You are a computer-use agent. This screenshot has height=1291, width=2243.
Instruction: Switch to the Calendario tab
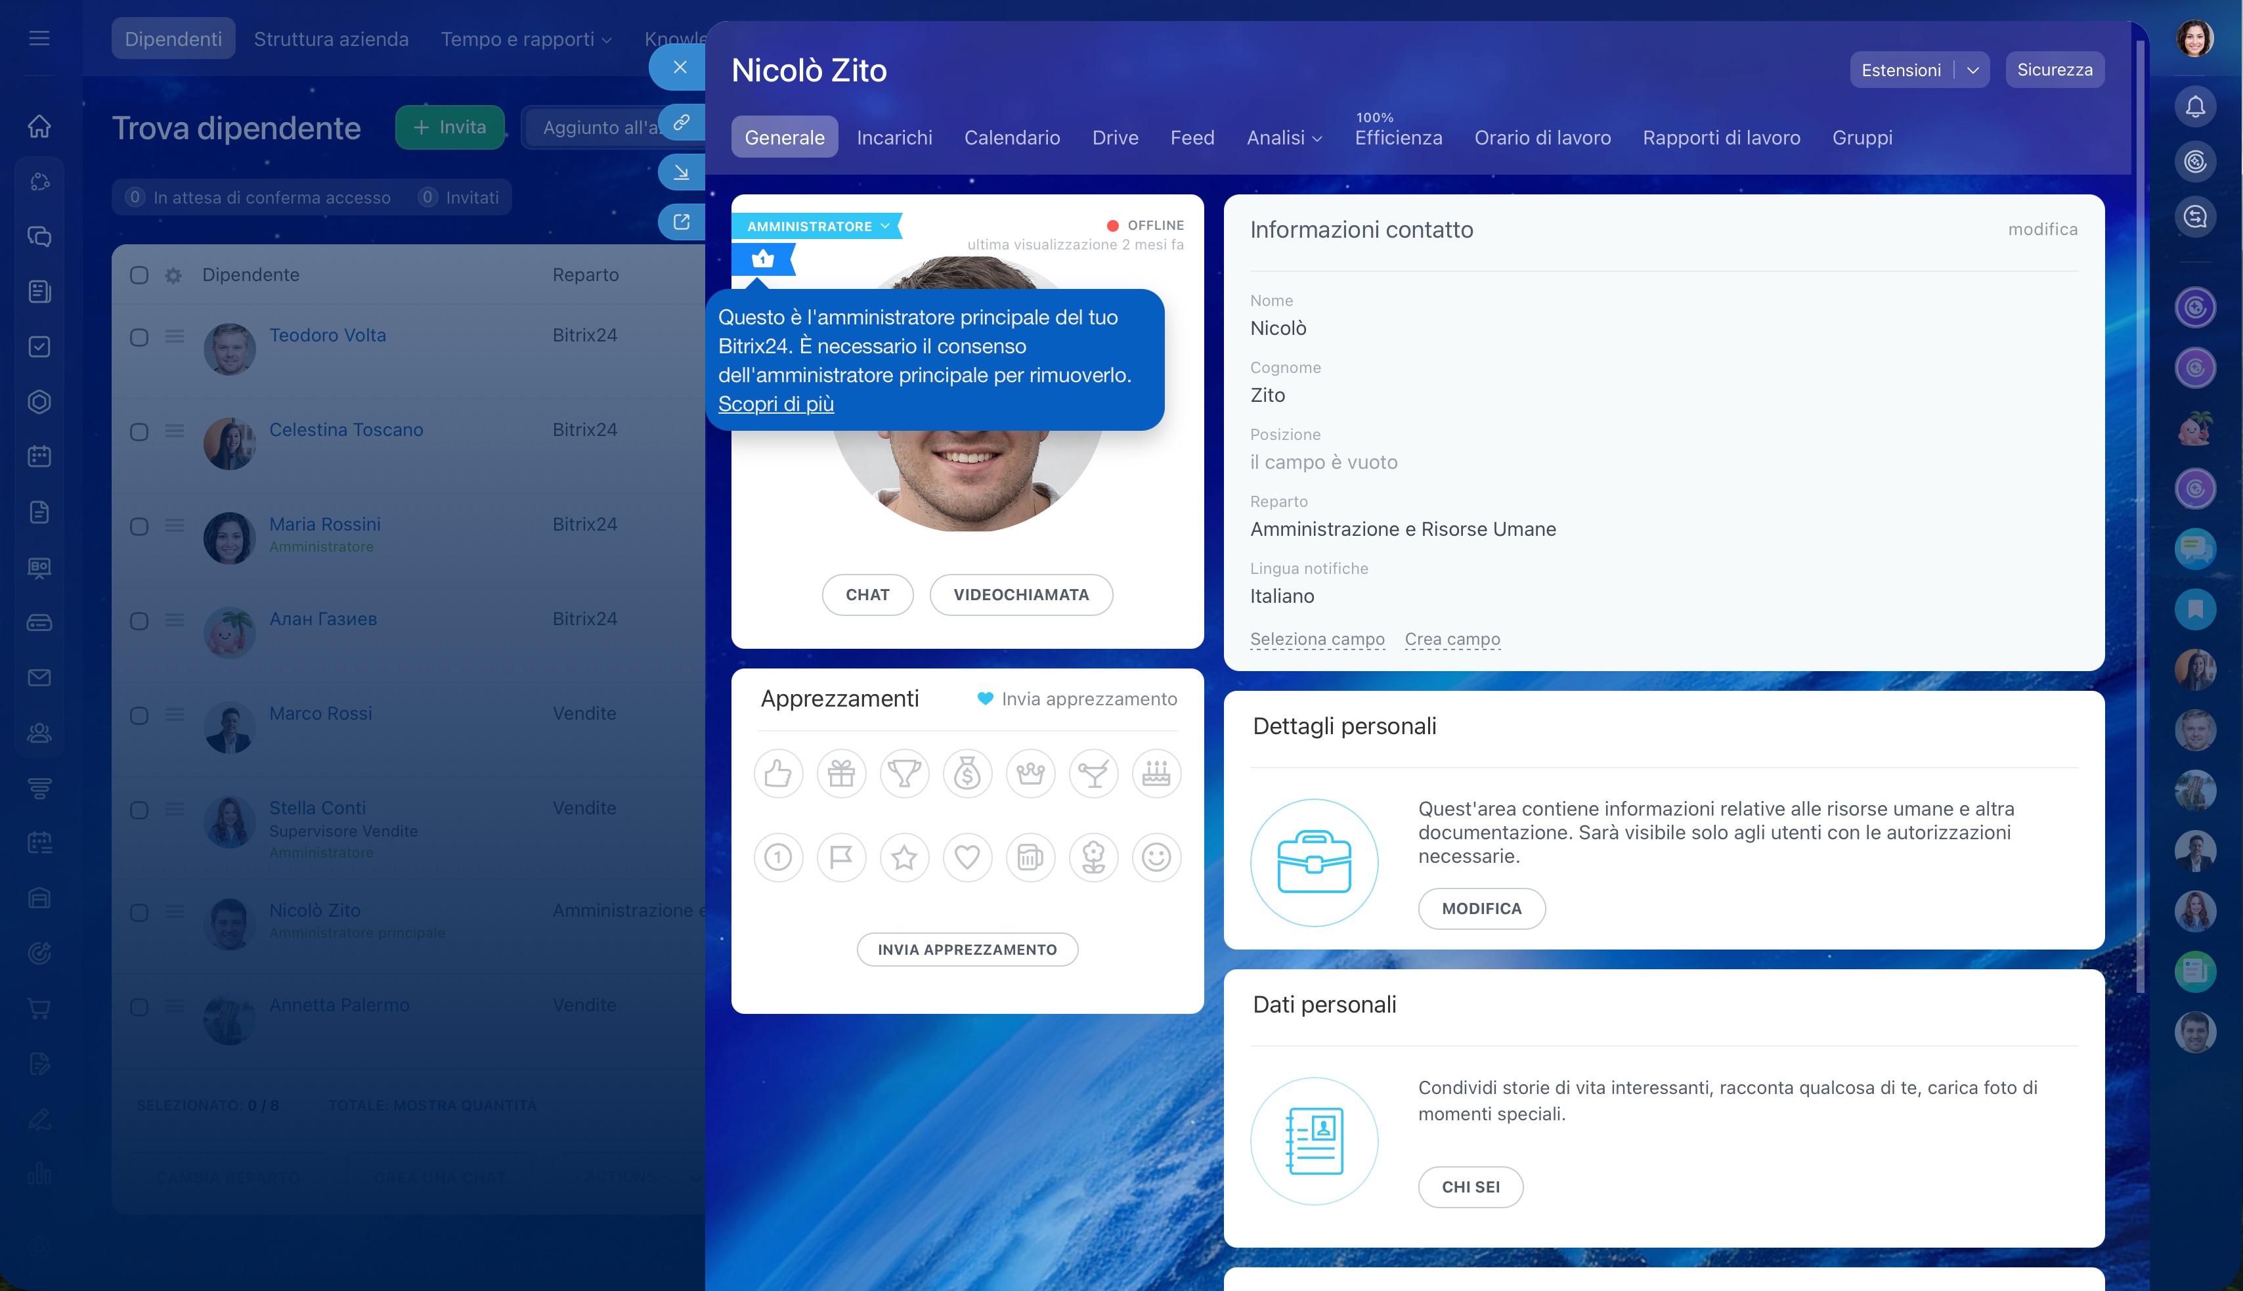(1012, 137)
